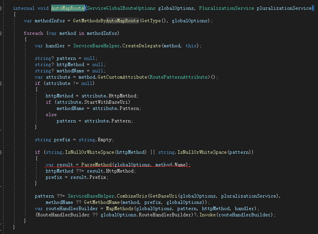This screenshot has width=318, height=234.
Task: Collapse the foreach block fold toggle
Action: 1,33
